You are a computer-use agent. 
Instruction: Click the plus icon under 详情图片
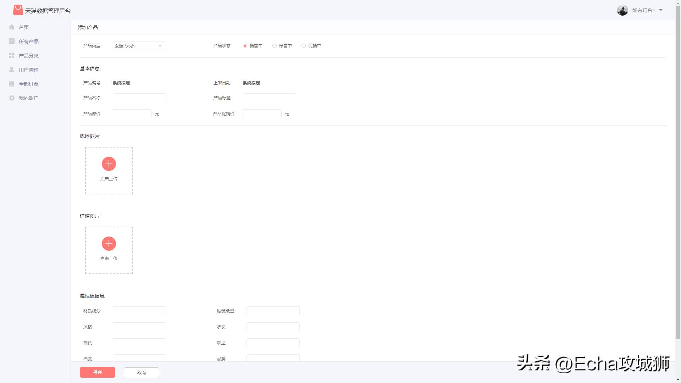click(109, 244)
